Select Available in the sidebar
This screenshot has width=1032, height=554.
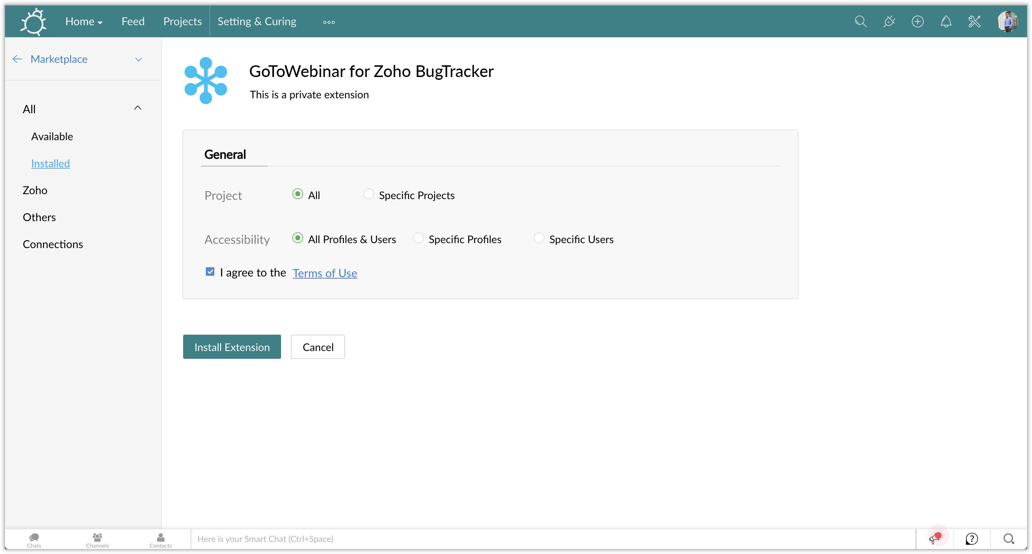pyautogui.click(x=52, y=137)
